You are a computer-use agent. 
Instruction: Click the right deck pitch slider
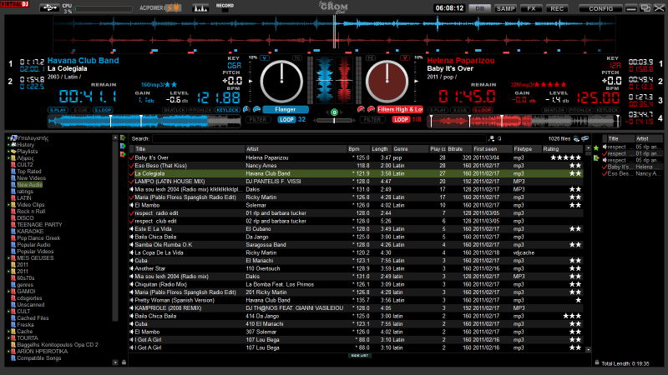point(416,81)
